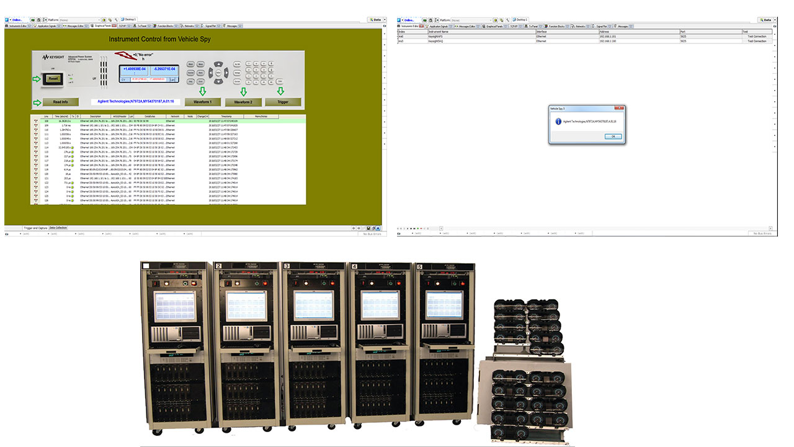Expand the dropdown arrow beside Data, right window

(x=776, y=20)
